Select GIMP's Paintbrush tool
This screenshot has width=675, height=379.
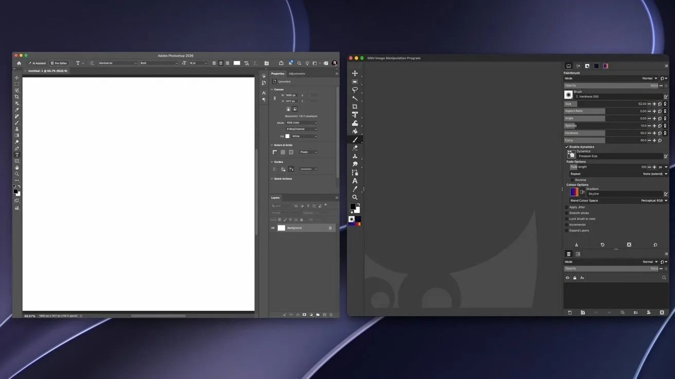pos(355,139)
